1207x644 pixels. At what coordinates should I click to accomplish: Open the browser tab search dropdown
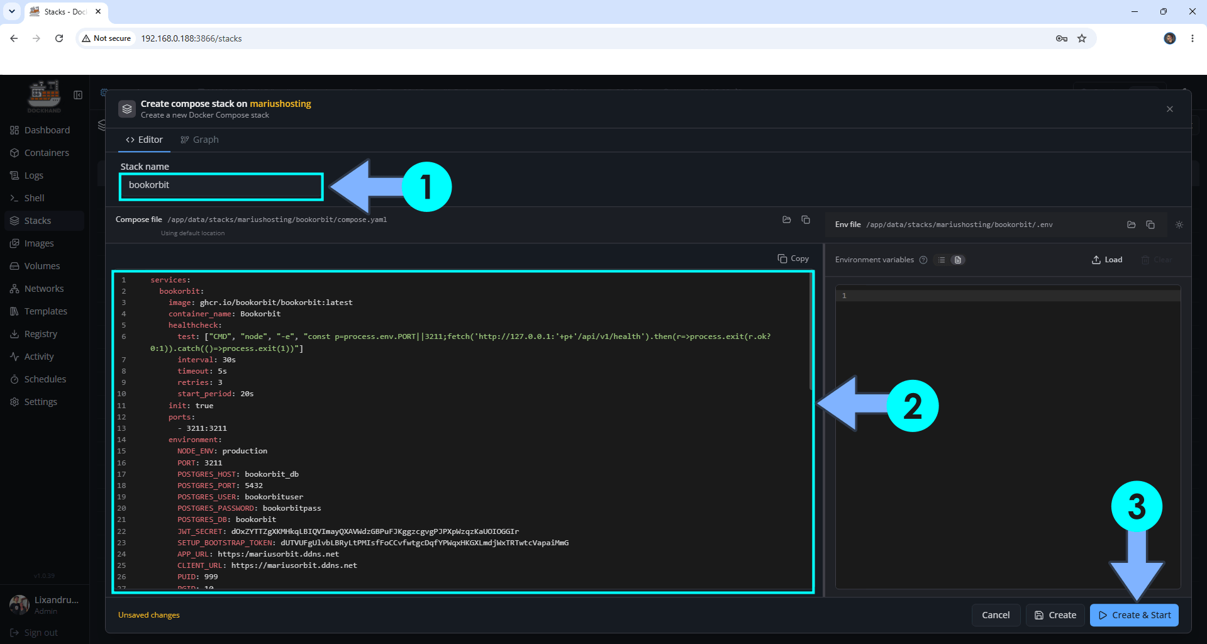tap(11, 11)
